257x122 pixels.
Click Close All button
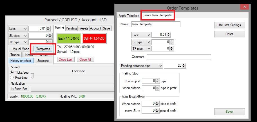click(x=85, y=60)
